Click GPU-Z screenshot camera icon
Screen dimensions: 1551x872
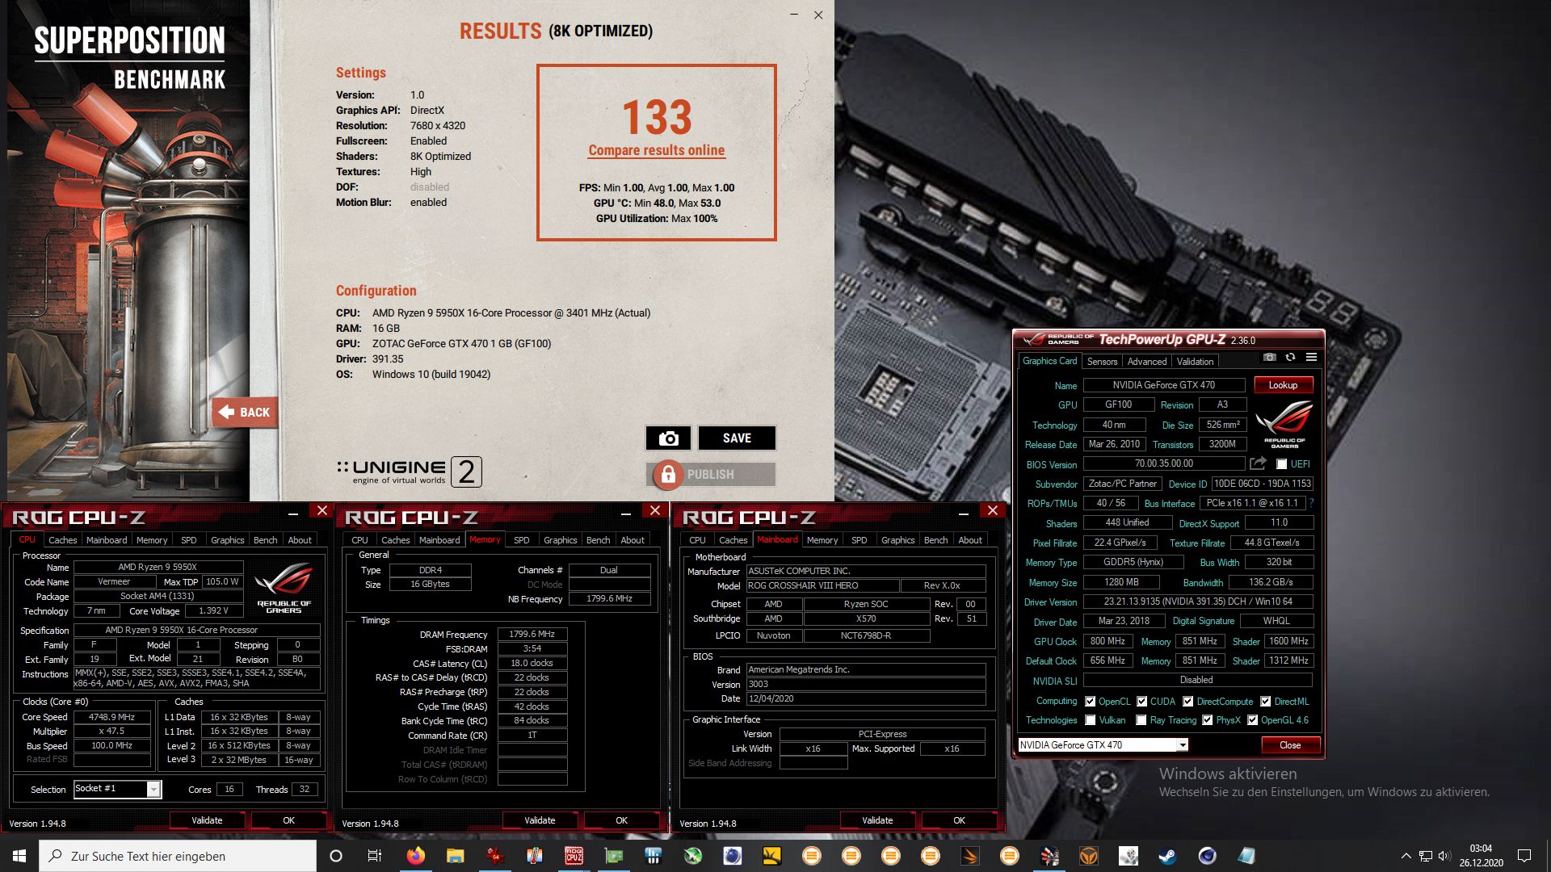(1270, 357)
